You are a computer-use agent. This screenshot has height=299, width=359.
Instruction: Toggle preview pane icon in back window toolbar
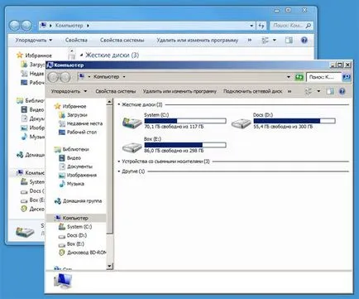289,41
